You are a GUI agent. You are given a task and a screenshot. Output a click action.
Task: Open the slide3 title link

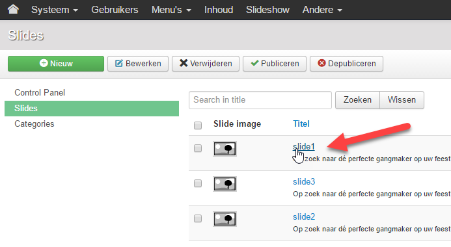[304, 181]
